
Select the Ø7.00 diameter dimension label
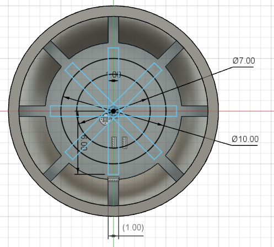tap(244, 61)
